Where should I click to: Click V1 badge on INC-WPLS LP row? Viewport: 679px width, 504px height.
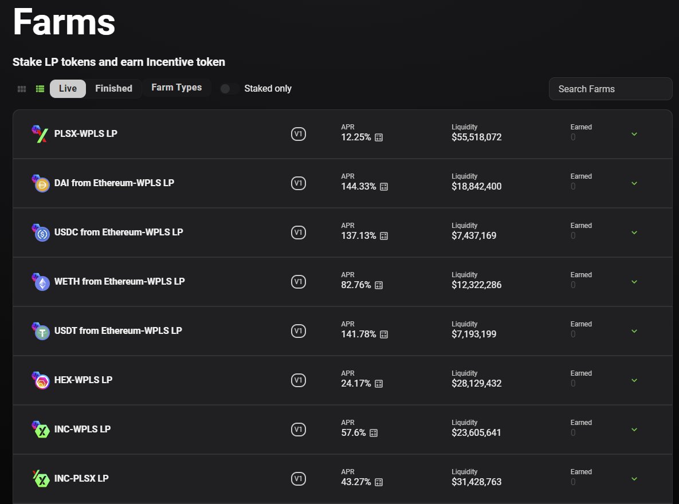point(299,430)
